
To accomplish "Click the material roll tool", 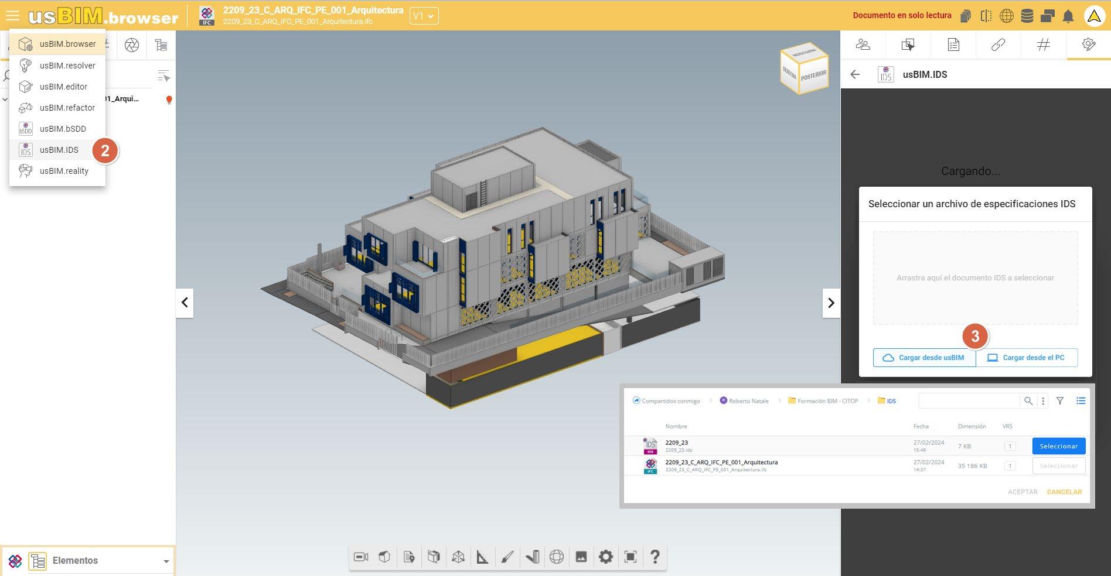I will (x=532, y=557).
